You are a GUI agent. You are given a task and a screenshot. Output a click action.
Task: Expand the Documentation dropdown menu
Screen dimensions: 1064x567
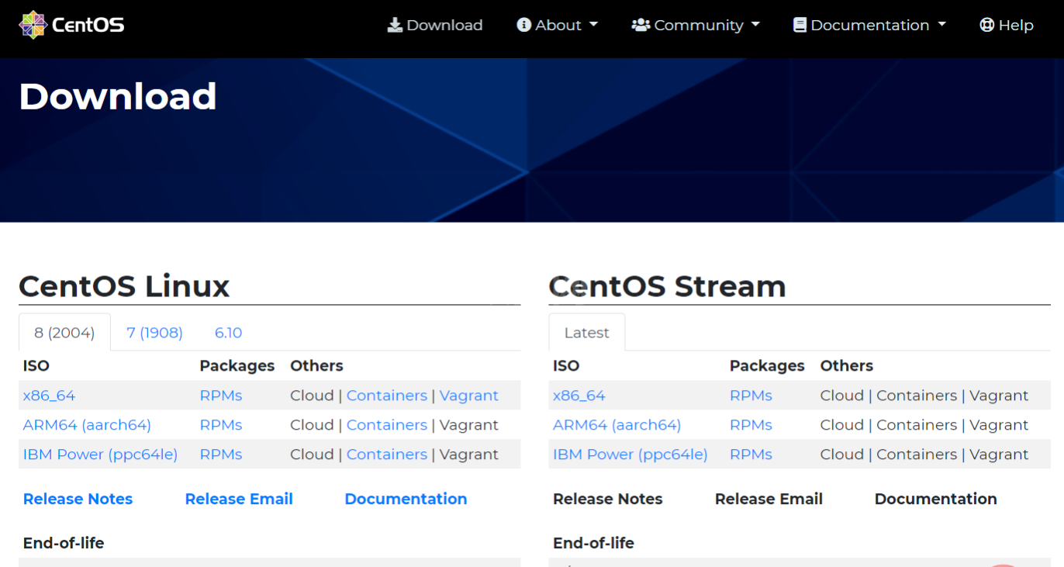pyautogui.click(x=869, y=25)
